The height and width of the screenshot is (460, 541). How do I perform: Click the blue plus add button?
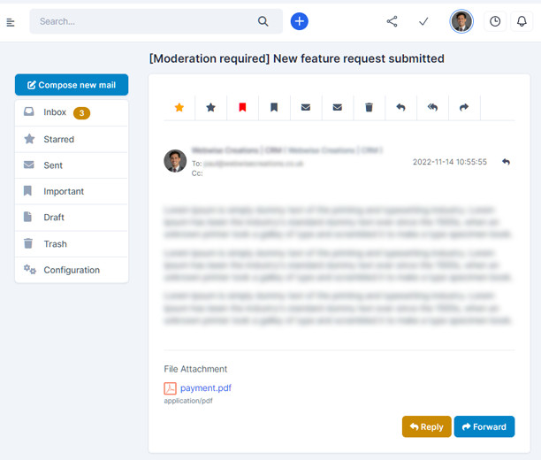(x=299, y=21)
